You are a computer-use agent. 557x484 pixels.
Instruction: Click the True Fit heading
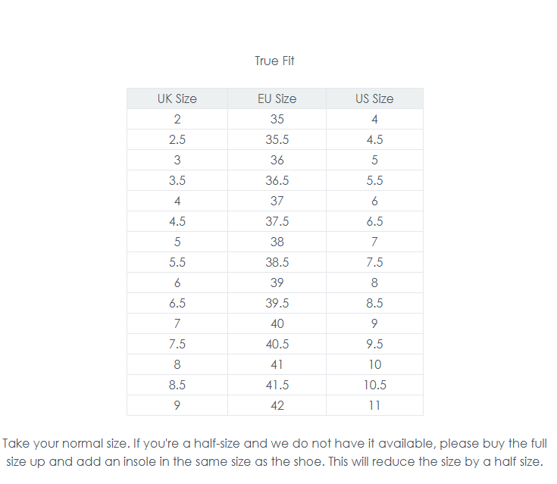coord(274,61)
